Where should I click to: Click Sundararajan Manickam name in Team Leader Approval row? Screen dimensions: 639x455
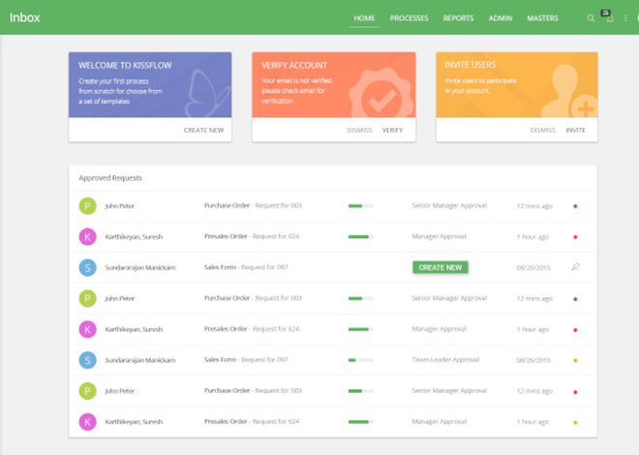[140, 360]
